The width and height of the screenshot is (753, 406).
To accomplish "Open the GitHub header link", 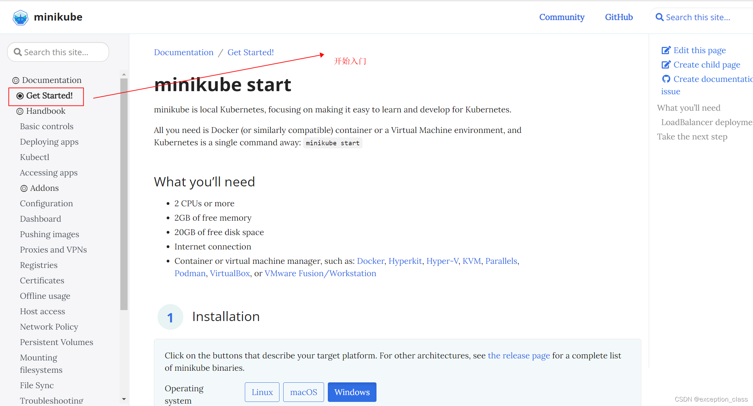I will 619,17.
